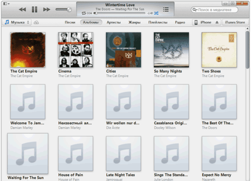Viewport: 251px width, 181px height.
Task: Click the volume slider knob
Action: tap(69, 10)
